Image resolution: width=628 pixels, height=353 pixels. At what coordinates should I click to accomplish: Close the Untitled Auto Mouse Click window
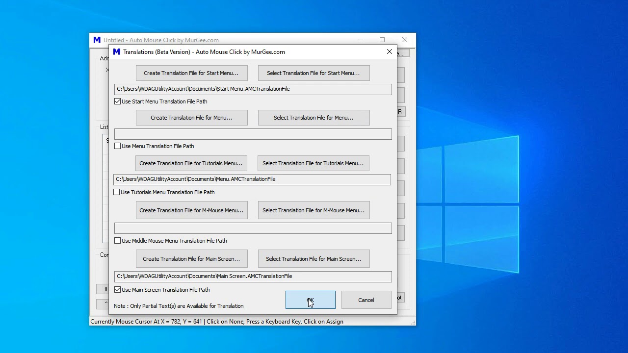coord(405,40)
